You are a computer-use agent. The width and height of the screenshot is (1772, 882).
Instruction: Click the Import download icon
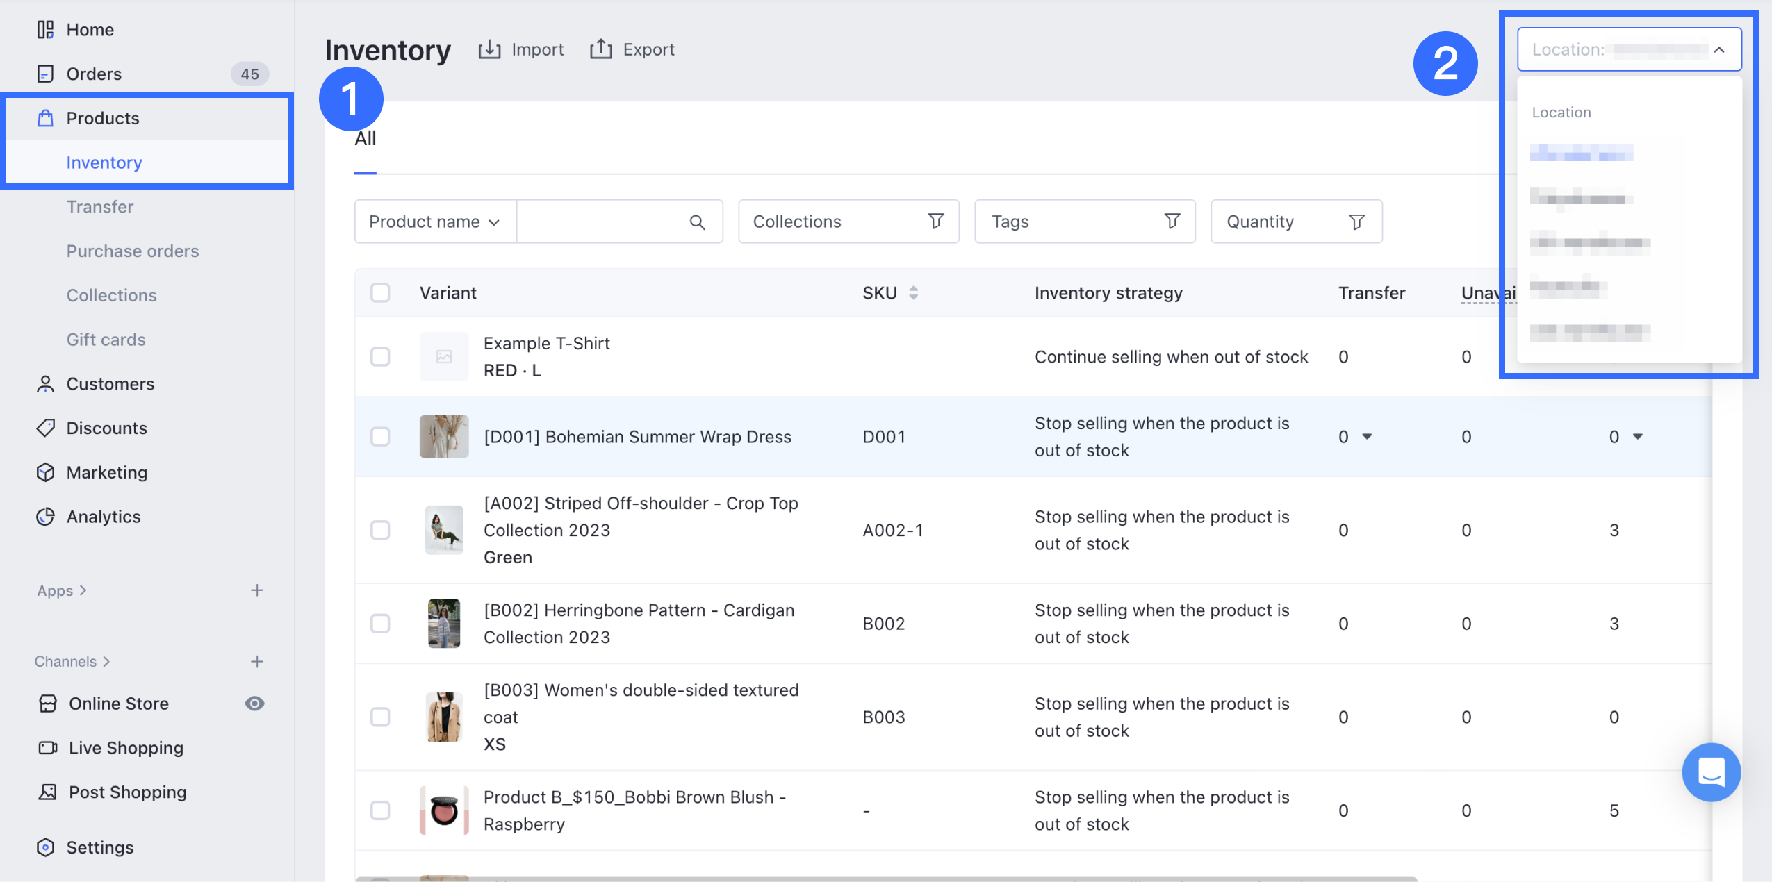click(x=489, y=49)
